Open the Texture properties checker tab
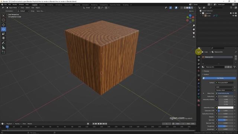 (199, 105)
